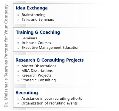Viewport: 119px width, 111px height.
Task: Open MBA Dissertations
Action: coord(37,71)
